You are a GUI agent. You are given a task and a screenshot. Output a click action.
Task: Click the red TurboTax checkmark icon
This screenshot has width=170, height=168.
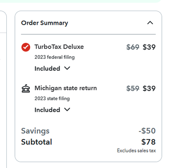[x=26, y=47]
